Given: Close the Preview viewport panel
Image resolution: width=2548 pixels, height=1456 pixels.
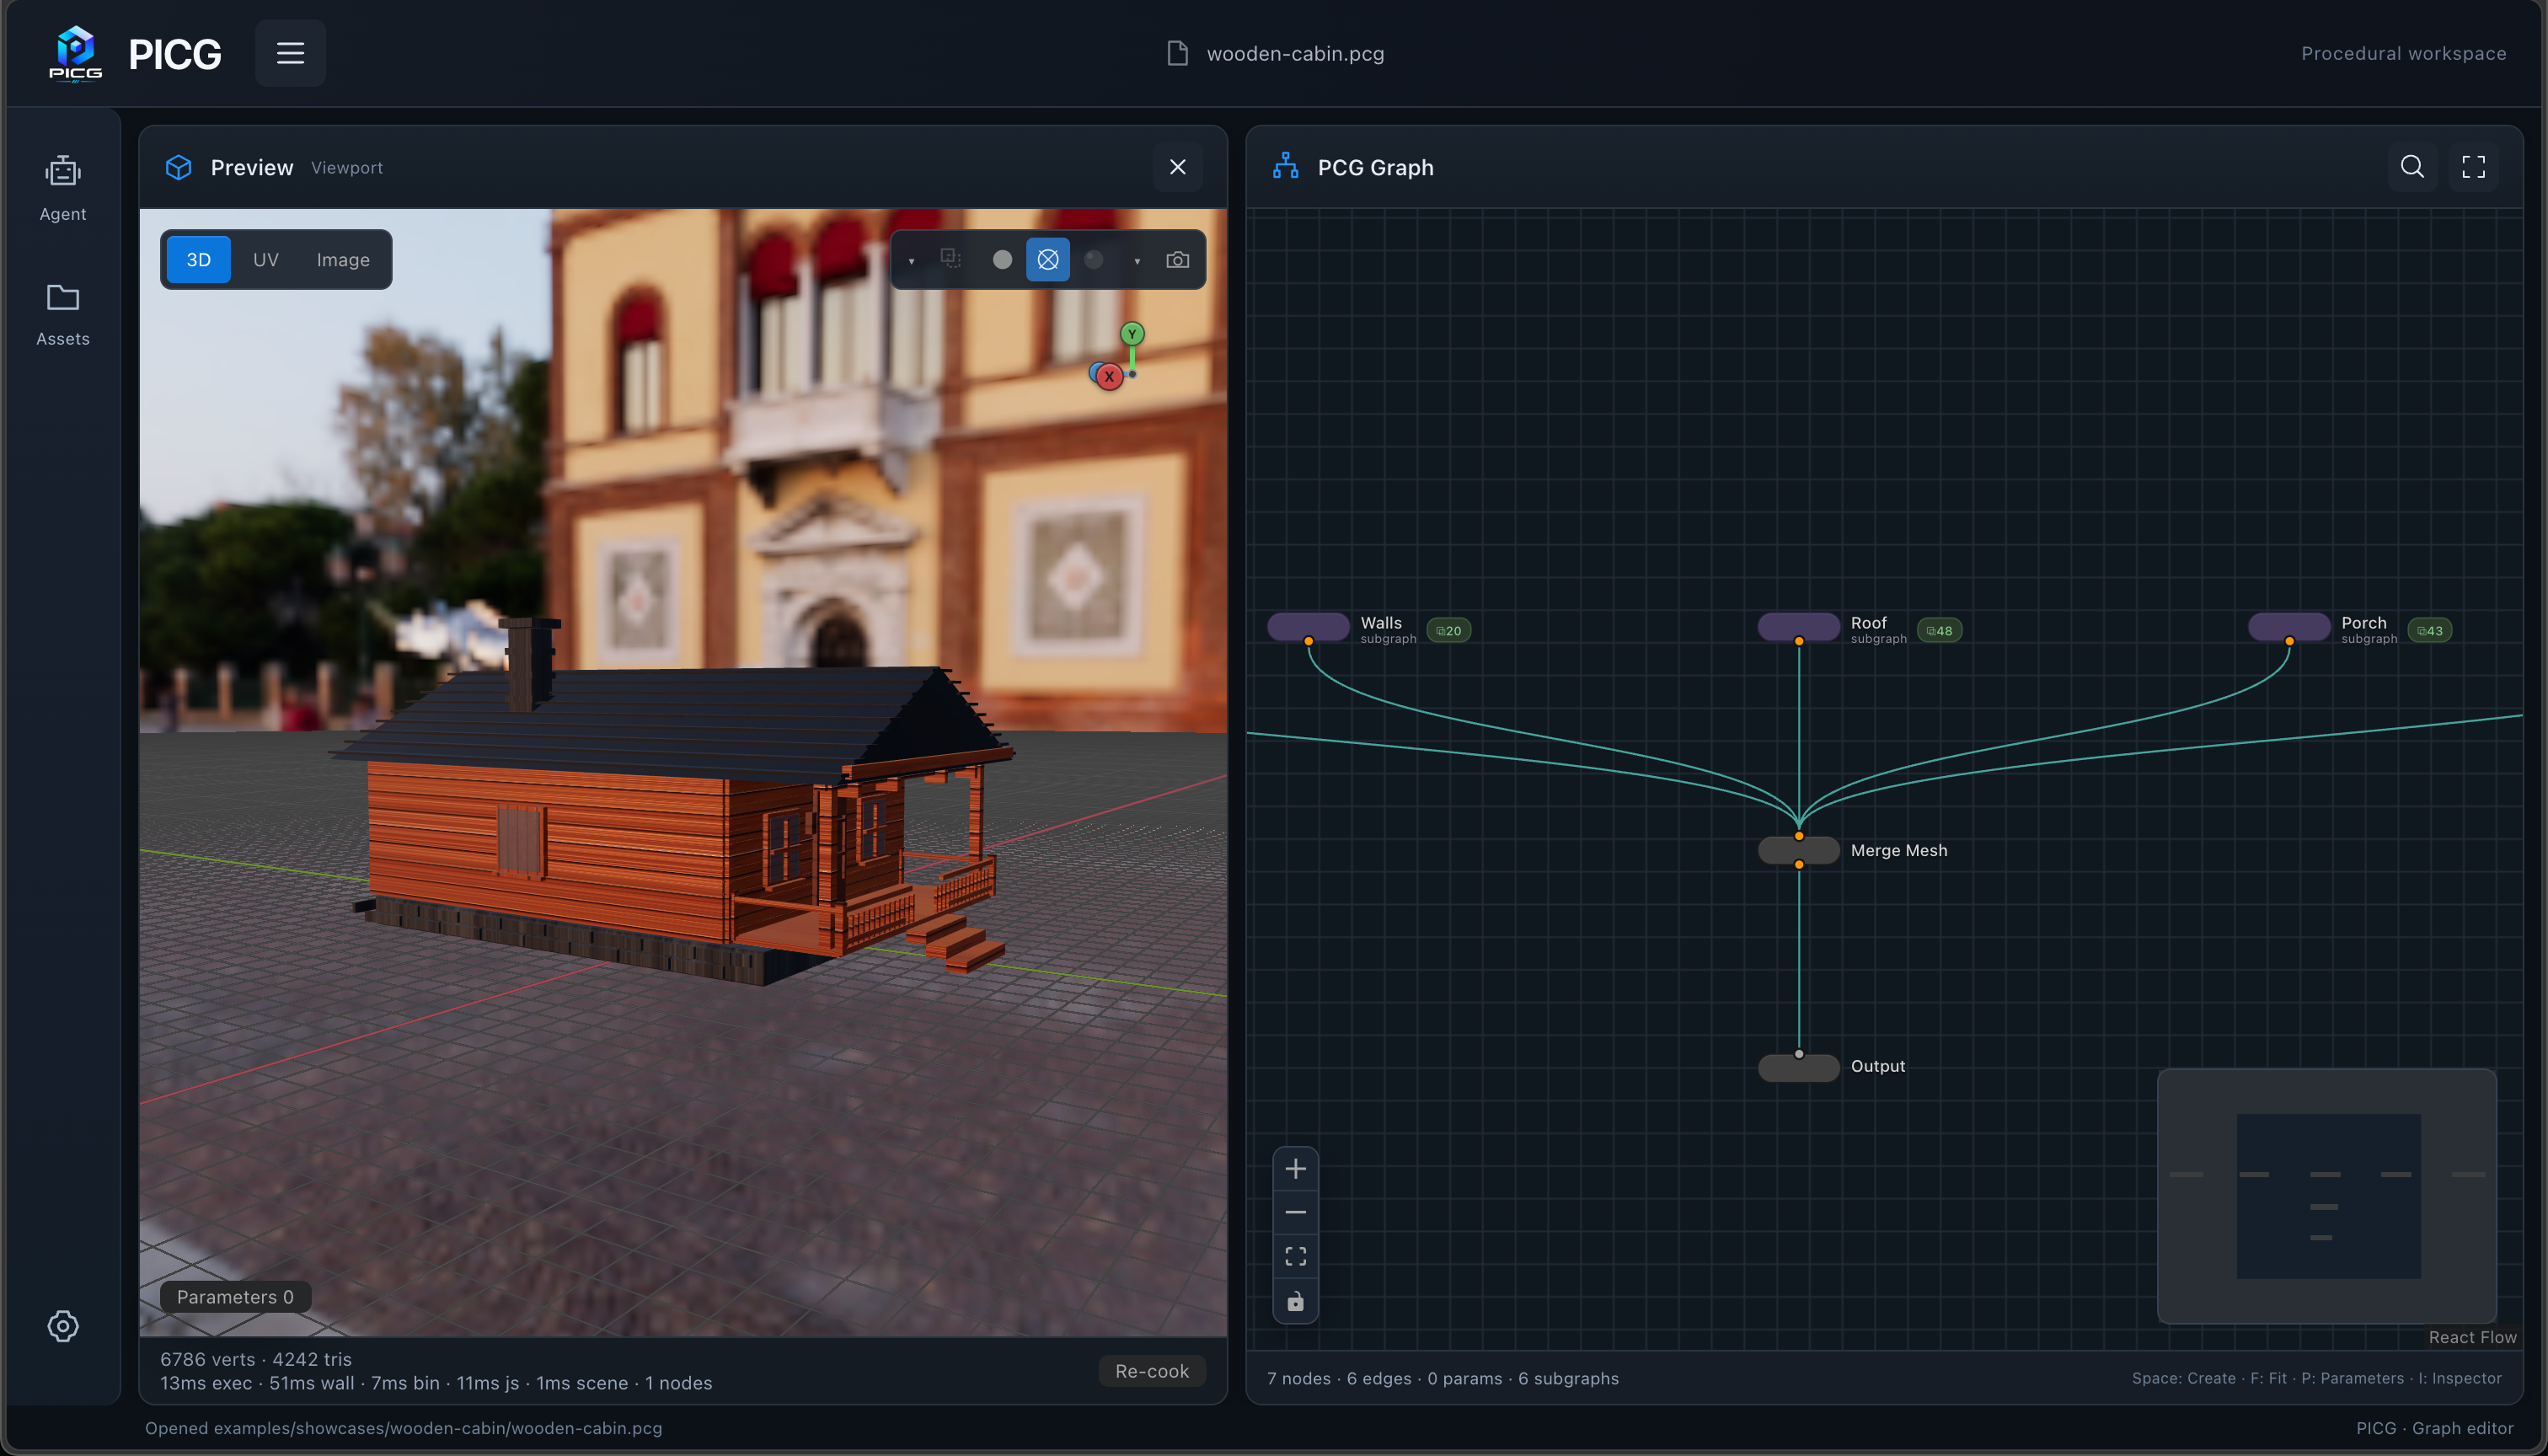Looking at the screenshot, I should coord(1177,167).
